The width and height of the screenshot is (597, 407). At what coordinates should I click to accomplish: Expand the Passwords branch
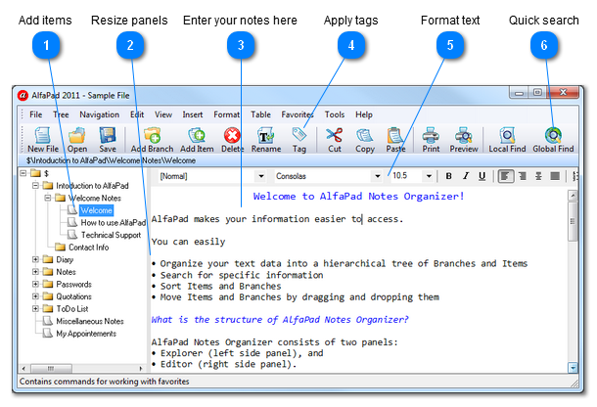click(x=35, y=285)
